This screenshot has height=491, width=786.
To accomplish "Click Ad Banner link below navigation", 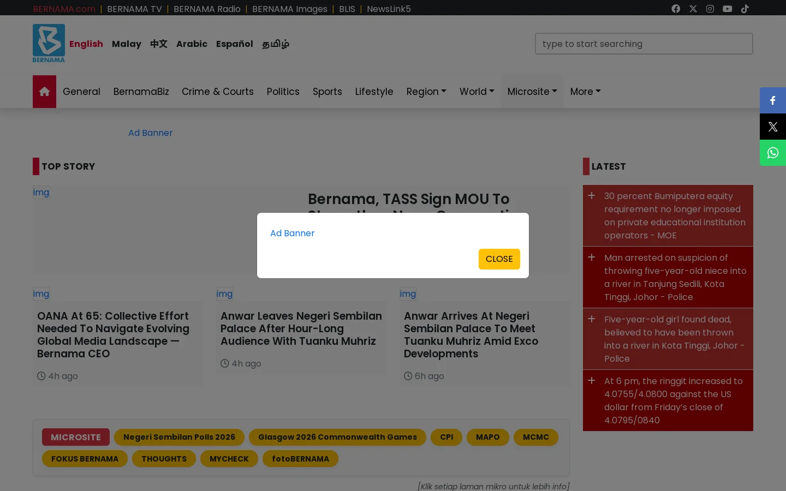I will pos(150,133).
